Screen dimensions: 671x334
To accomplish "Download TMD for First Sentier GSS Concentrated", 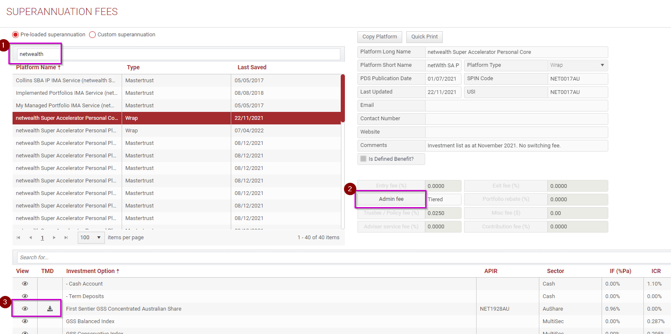I will [50, 309].
